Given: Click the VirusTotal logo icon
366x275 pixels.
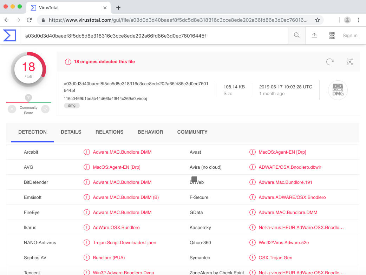Looking at the screenshot, I should (11, 35).
